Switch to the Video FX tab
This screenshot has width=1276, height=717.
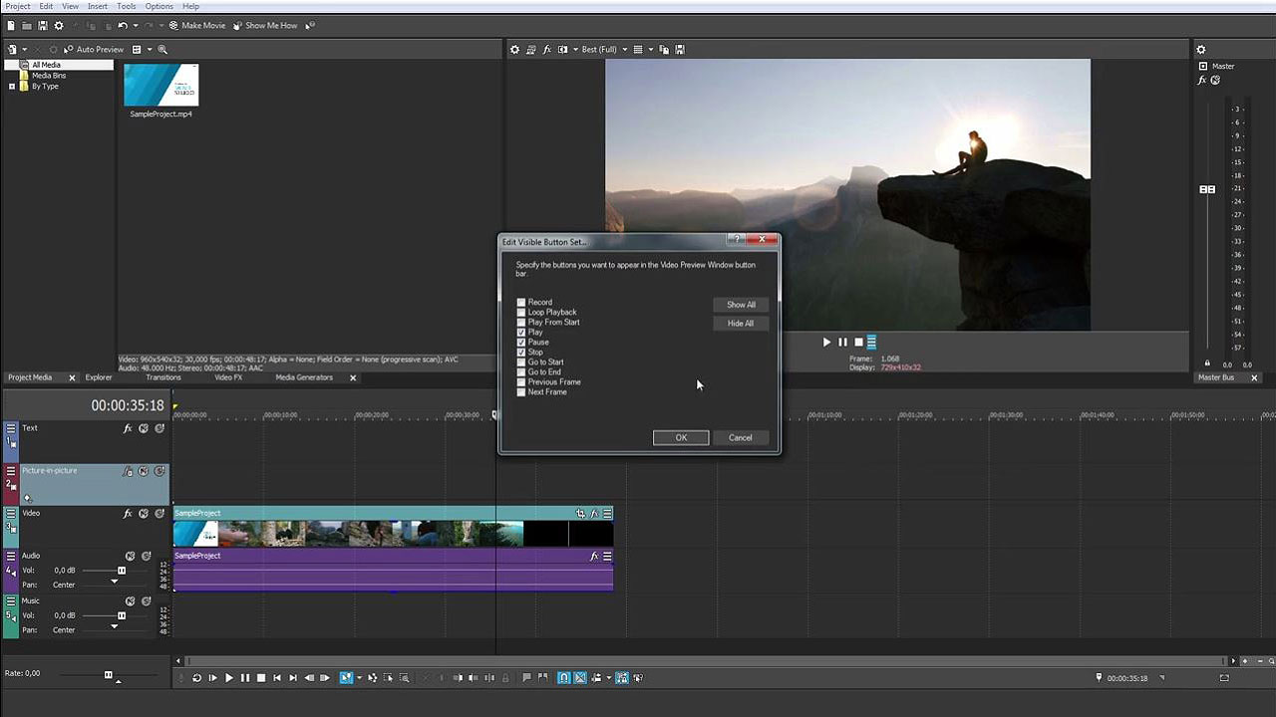click(x=227, y=377)
